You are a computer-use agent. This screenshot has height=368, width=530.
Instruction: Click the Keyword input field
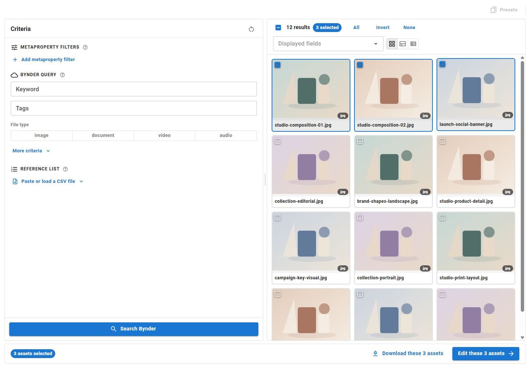tap(134, 89)
